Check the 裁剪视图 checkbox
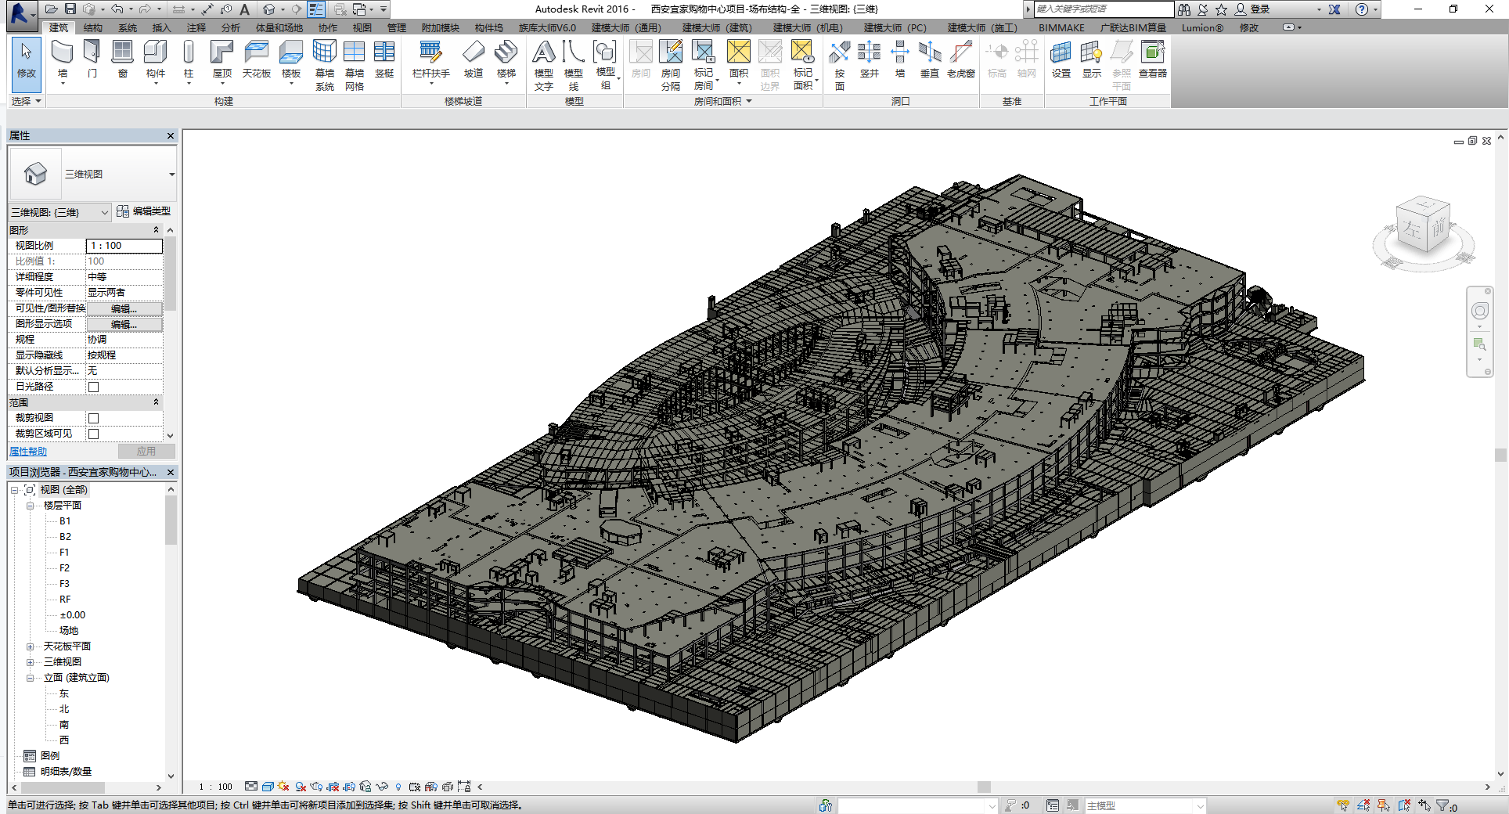The height and width of the screenshot is (814, 1509). (94, 418)
